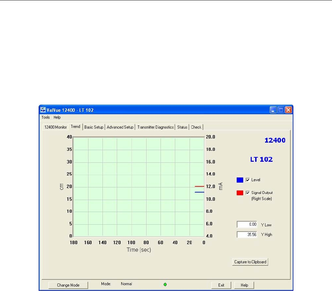Go to Transmitter Diagnostics tab
This screenshot has height=291, width=332.
click(x=155, y=127)
